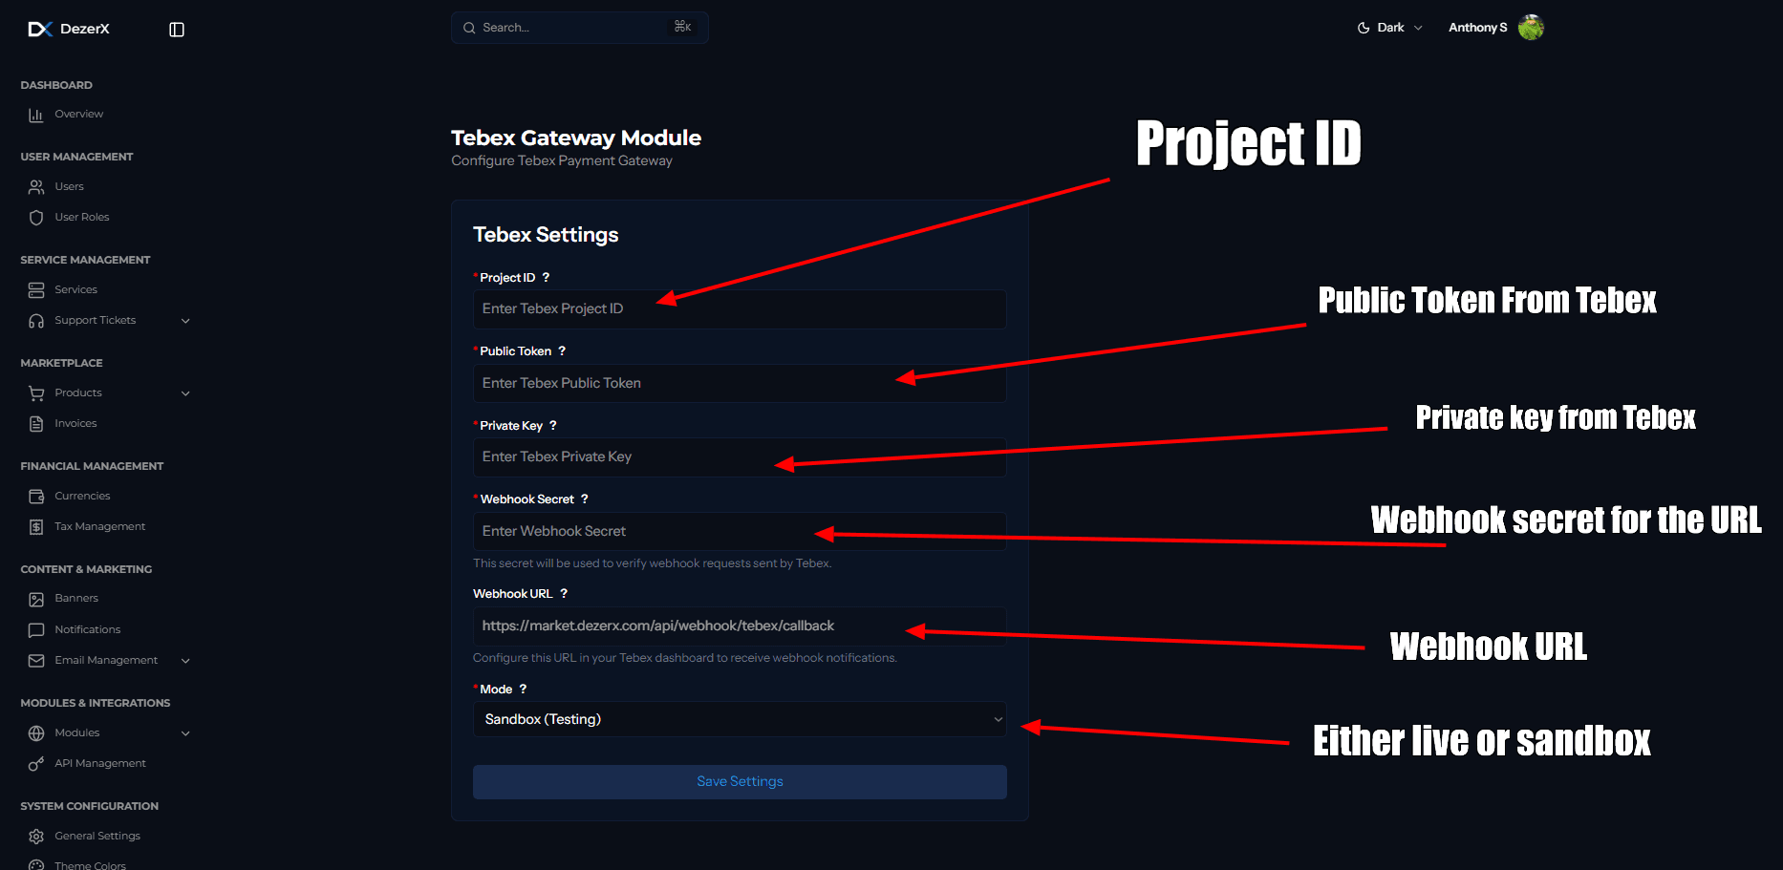This screenshot has width=1783, height=870.
Task: Expand the Email Management submenu
Action: click(185, 661)
